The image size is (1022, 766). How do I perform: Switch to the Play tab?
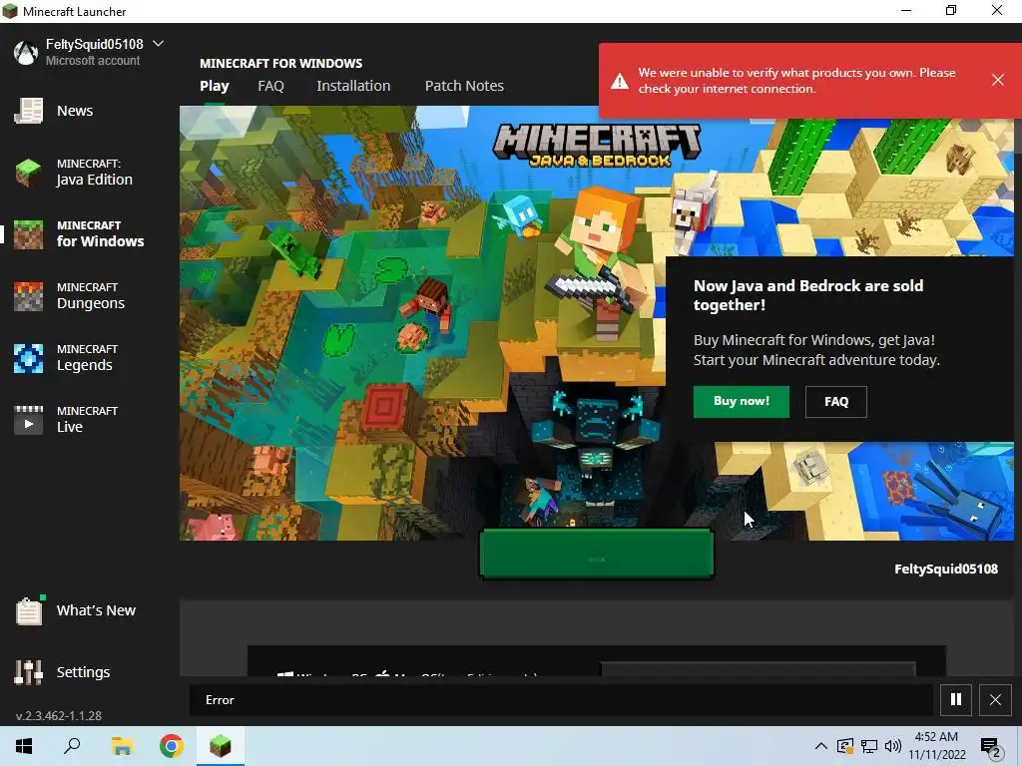[215, 86]
